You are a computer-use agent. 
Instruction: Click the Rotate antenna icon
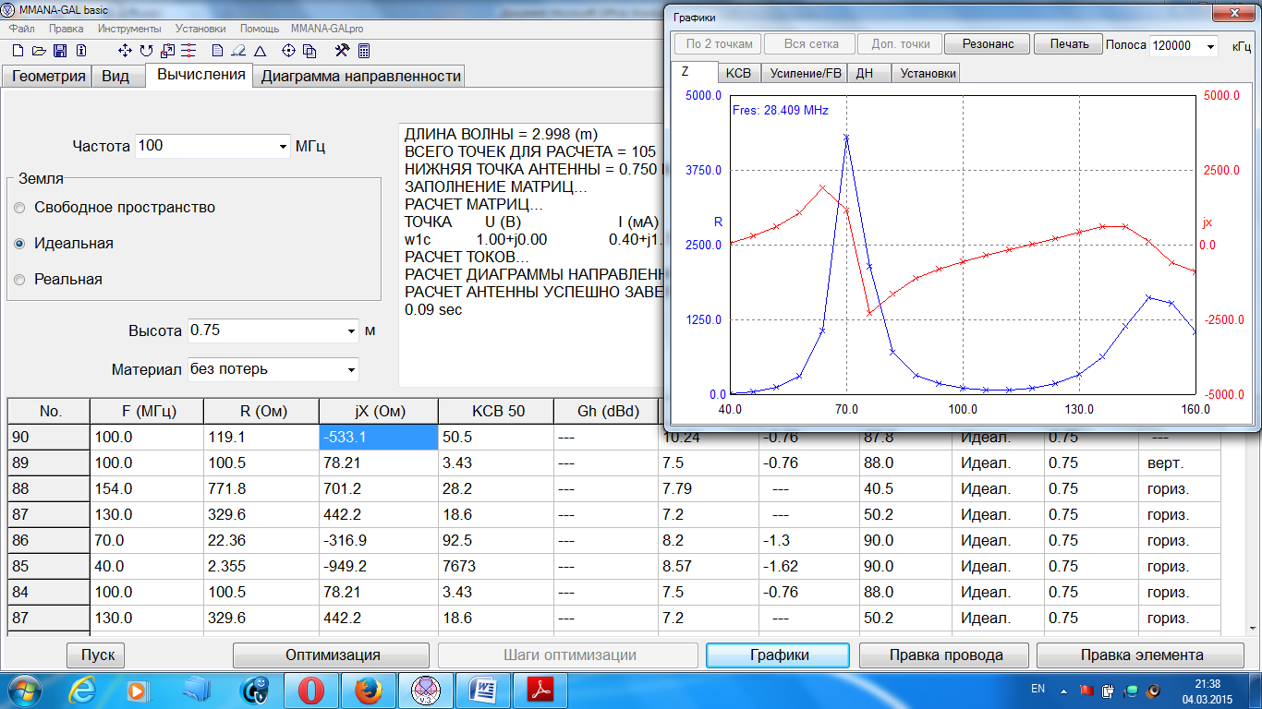146,51
